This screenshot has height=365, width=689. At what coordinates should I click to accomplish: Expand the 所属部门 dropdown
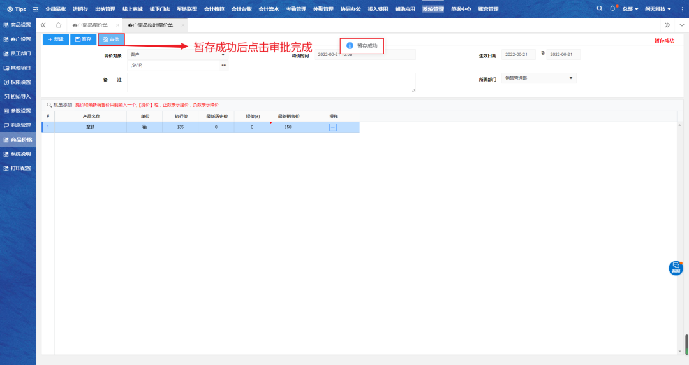[x=570, y=78]
